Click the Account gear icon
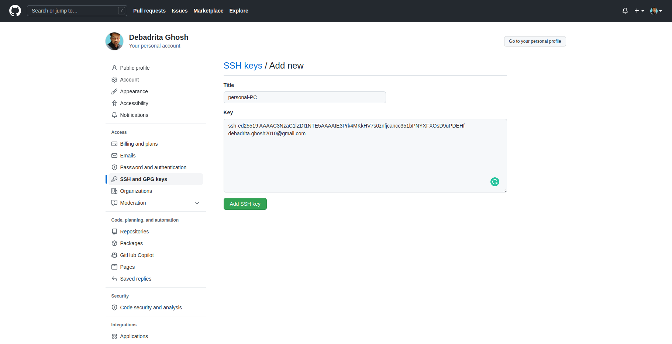672x344 pixels. (x=114, y=80)
